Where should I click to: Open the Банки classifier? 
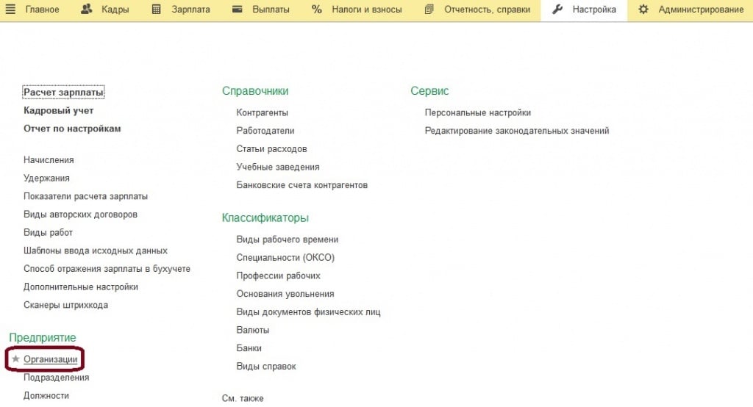[x=249, y=348]
